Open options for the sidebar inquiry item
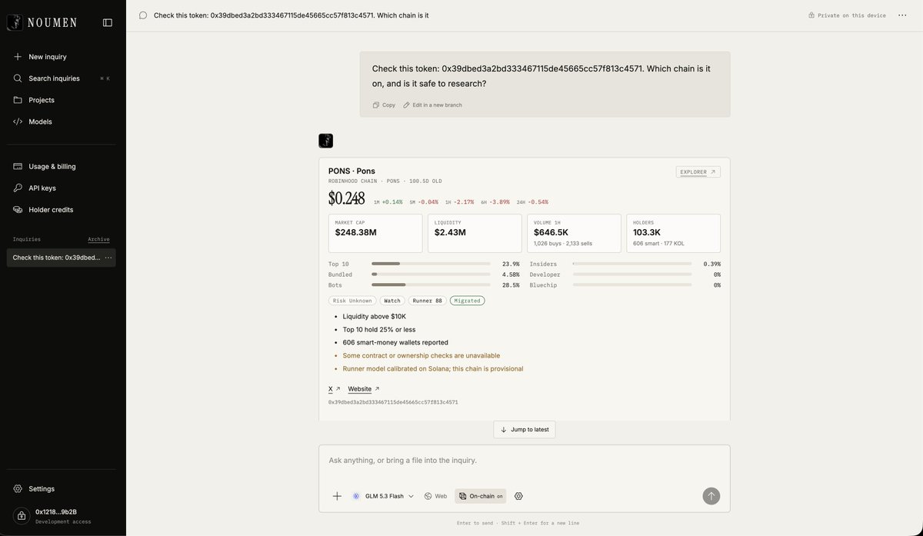 coord(108,258)
